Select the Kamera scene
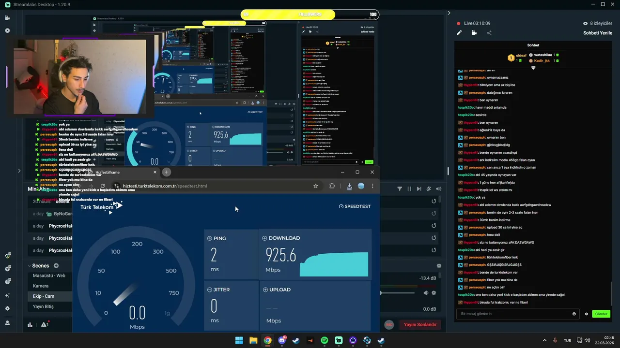 [x=50, y=286]
